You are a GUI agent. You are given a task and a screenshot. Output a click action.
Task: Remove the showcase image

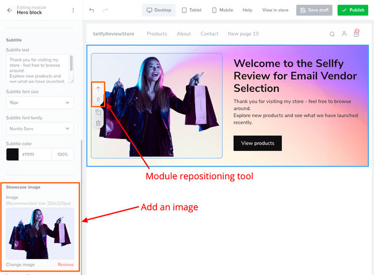click(x=66, y=265)
